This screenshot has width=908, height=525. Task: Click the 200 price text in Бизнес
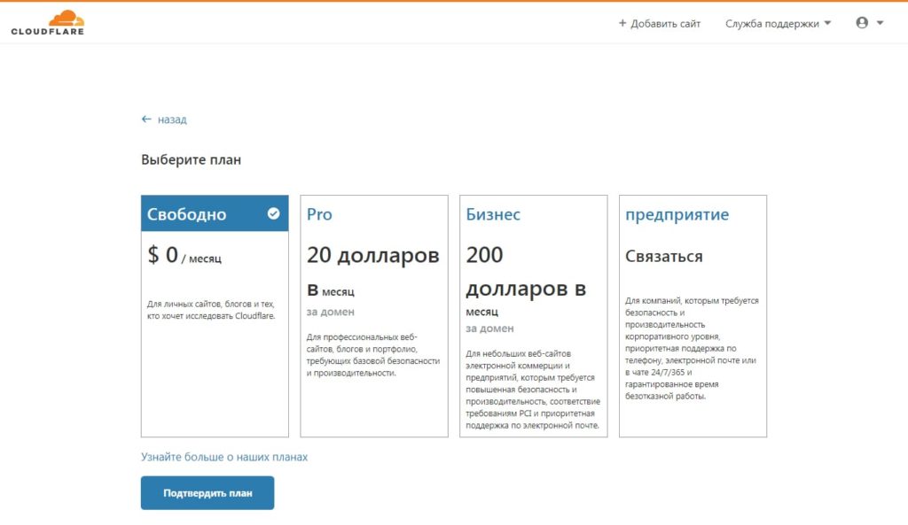[x=484, y=254]
